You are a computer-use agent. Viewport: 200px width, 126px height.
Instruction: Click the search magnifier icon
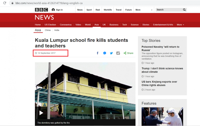click(x=184, y=10)
